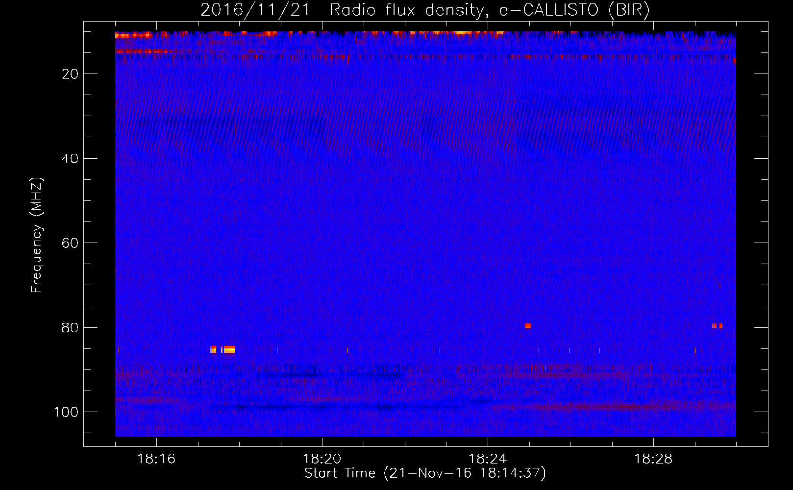Click the "Start Time (21-Nov-16 18:14:37)" axis label

[x=425, y=473]
